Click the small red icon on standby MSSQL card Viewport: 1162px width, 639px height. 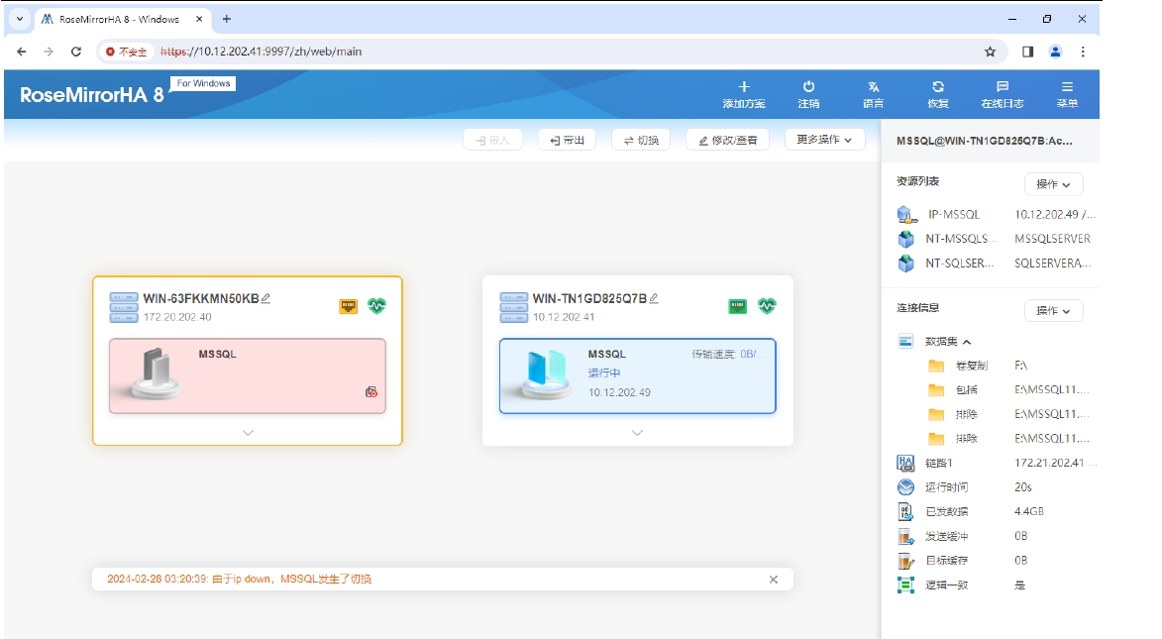371,391
